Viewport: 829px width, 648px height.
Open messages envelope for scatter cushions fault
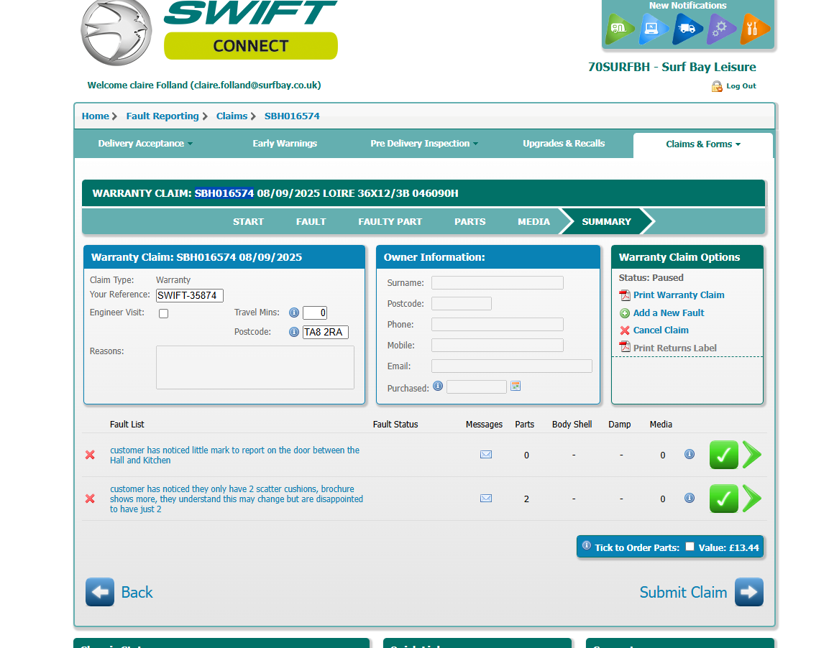click(486, 499)
